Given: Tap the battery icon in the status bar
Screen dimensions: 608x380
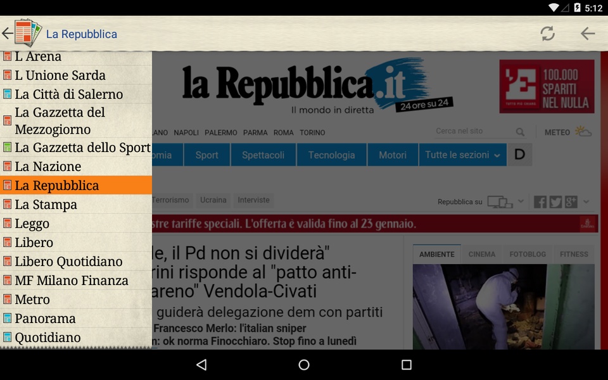Looking at the screenshot, I should 577,8.
